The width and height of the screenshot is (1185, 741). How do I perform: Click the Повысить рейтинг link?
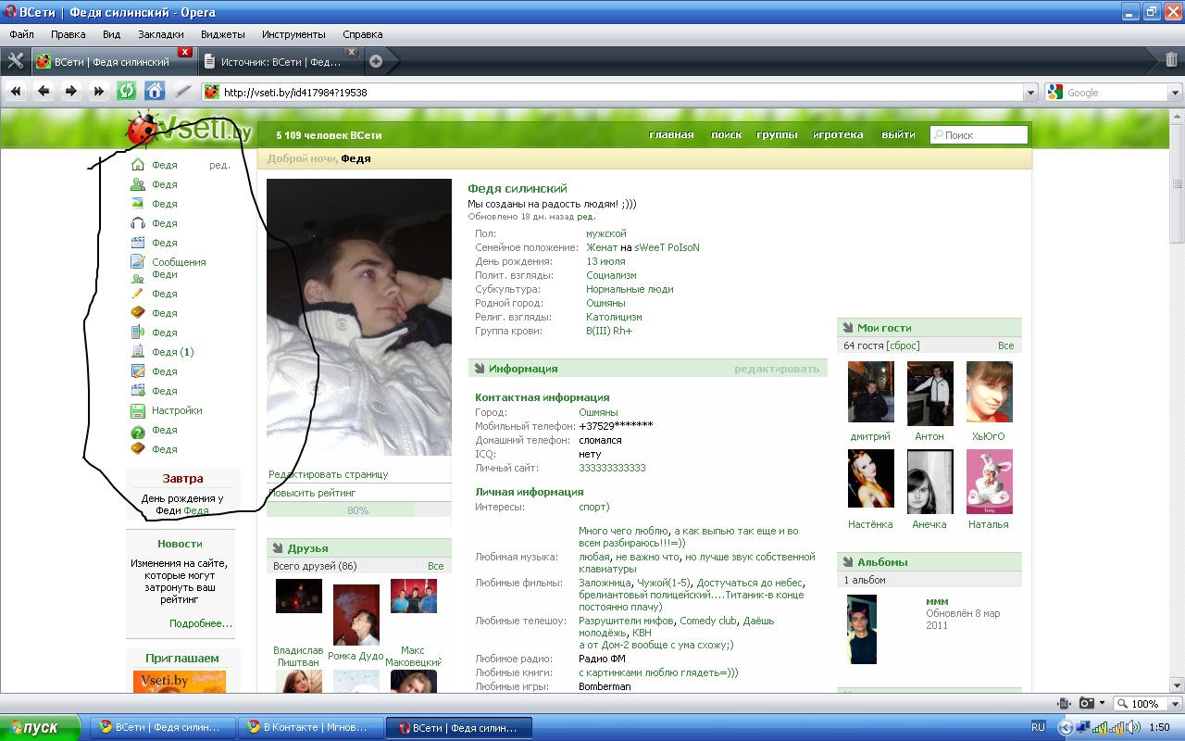point(312,493)
